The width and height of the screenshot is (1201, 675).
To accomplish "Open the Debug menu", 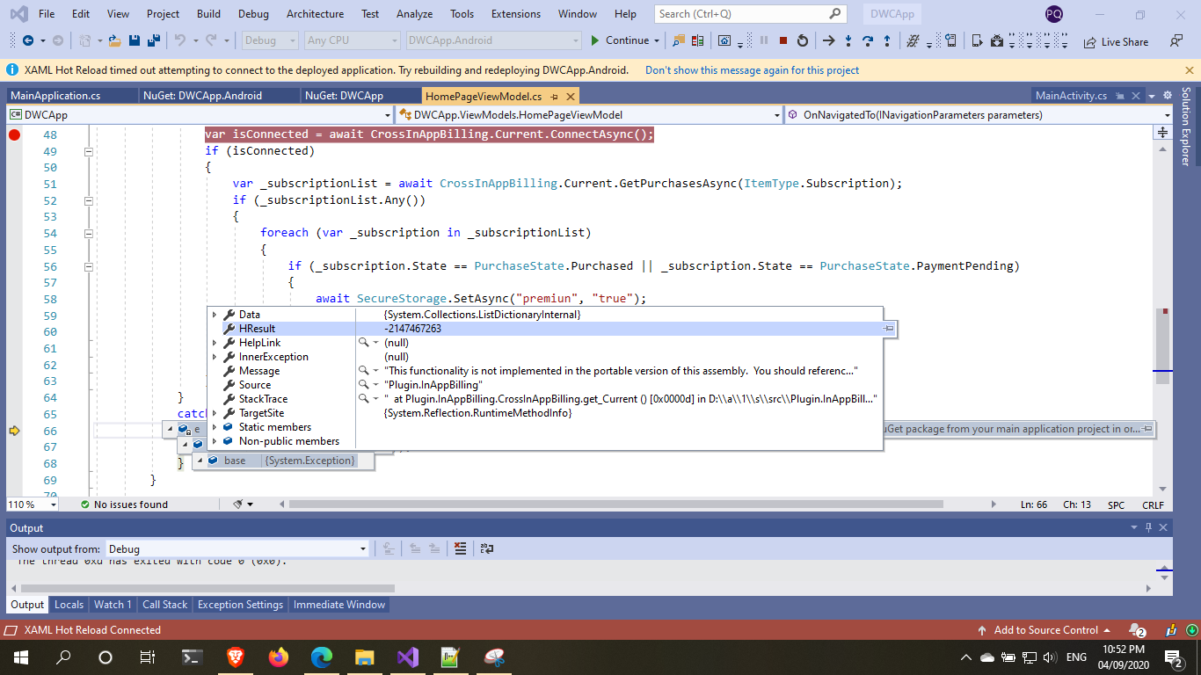I will [253, 14].
